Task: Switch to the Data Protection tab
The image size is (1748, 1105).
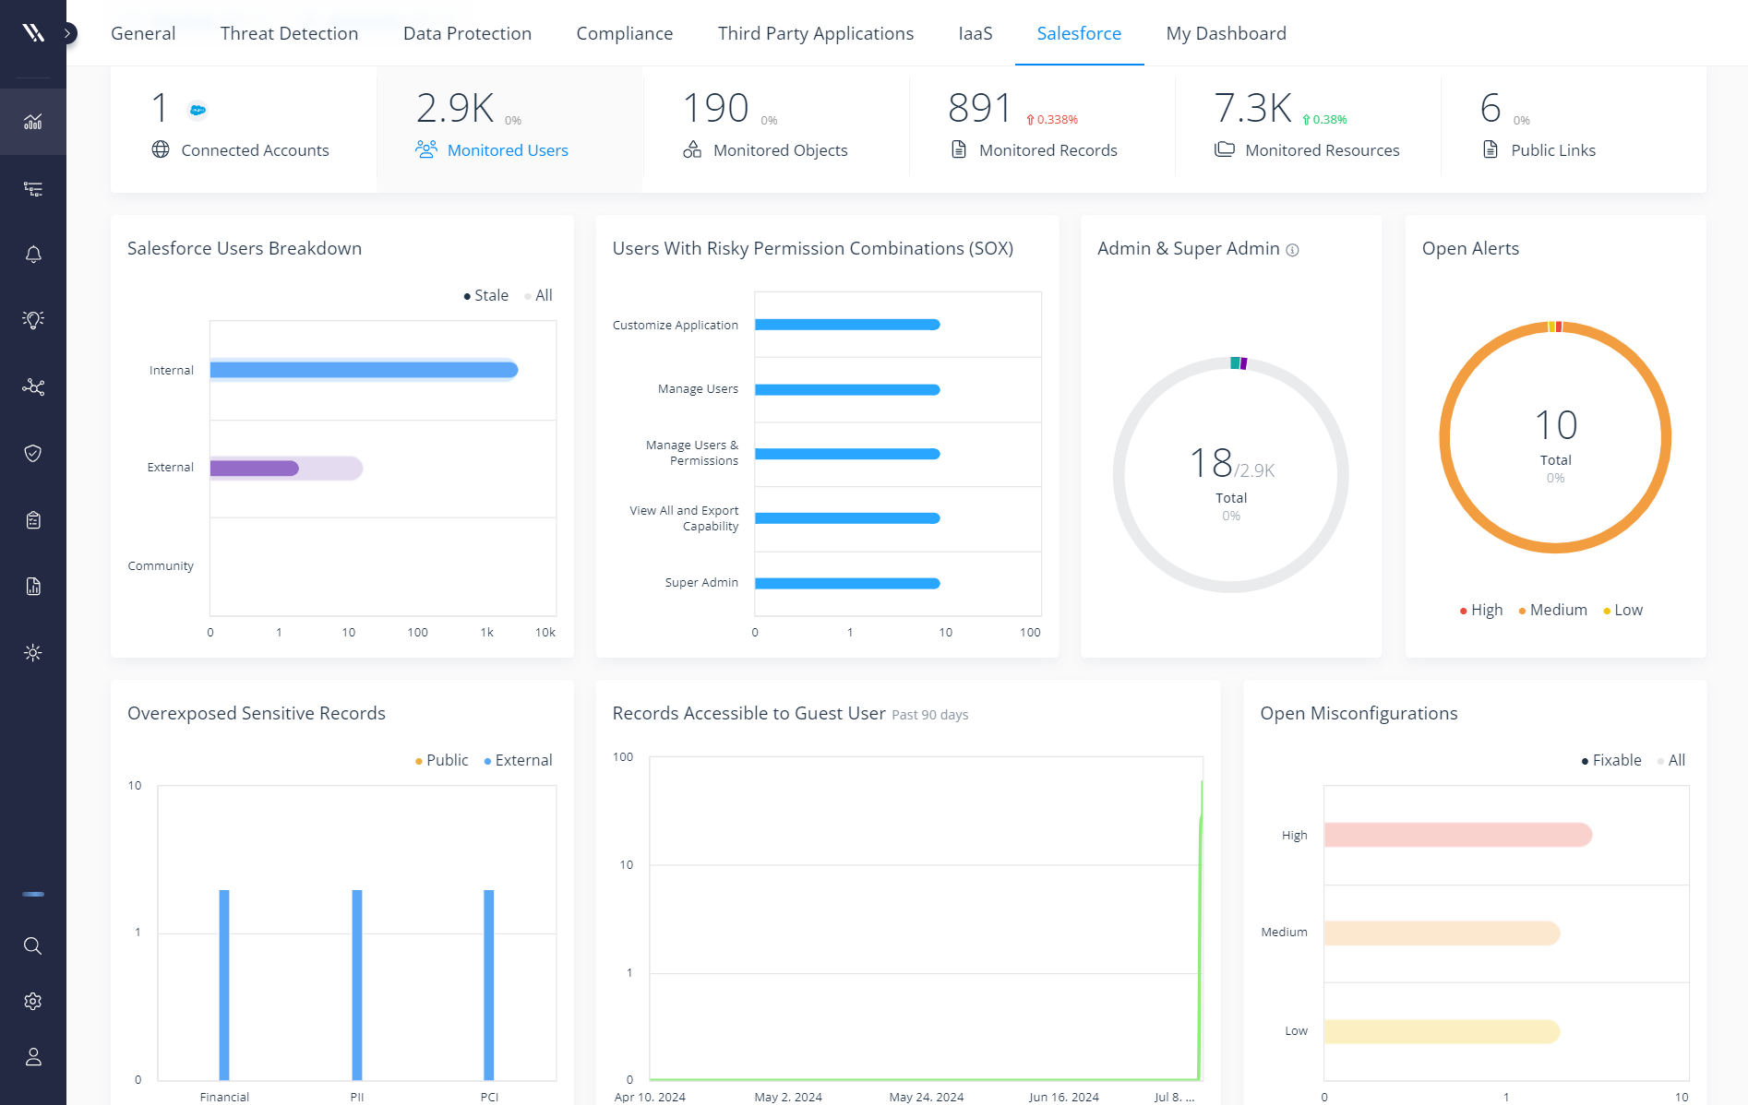Action: pyautogui.click(x=467, y=33)
